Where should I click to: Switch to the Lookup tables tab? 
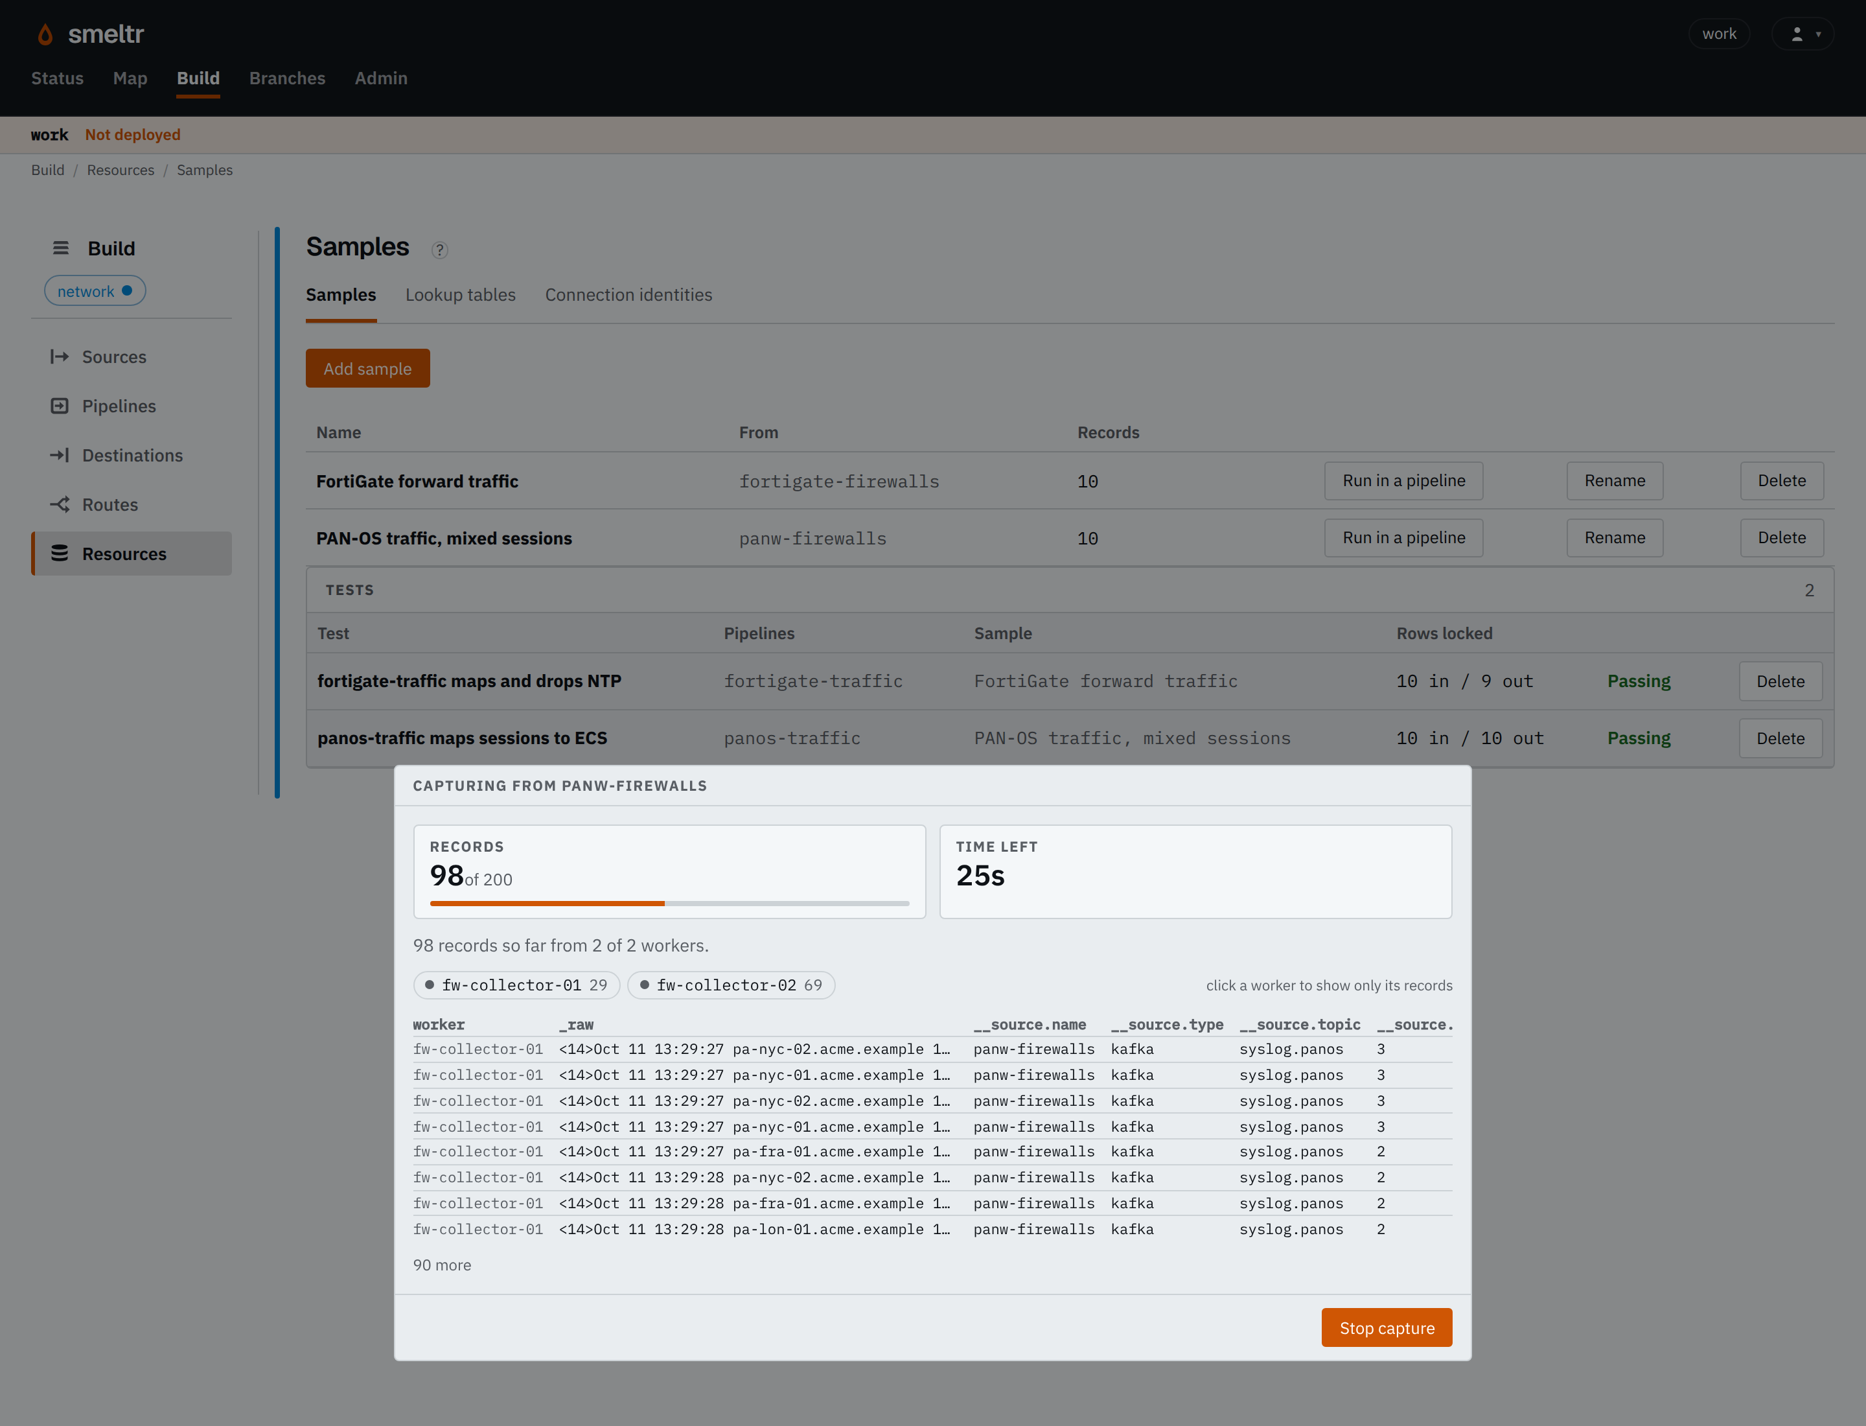(x=460, y=294)
